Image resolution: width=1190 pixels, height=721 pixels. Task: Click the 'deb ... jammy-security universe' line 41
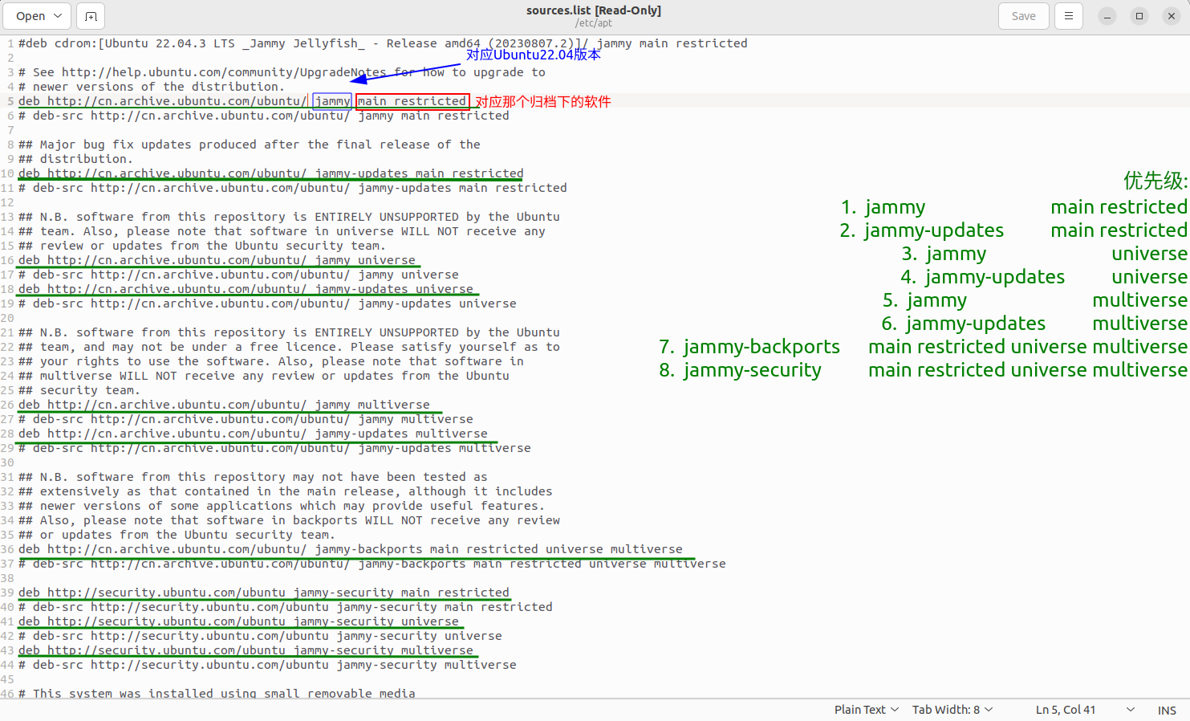(x=238, y=621)
